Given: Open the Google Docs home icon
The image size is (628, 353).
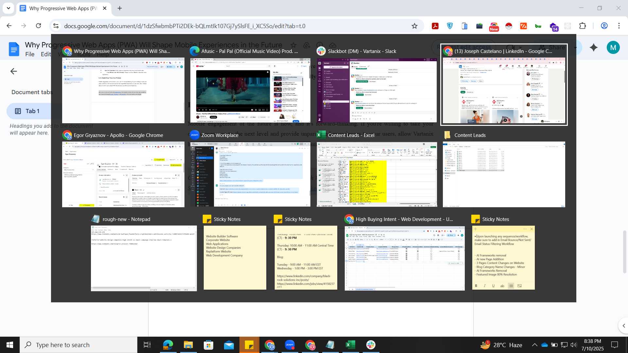Looking at the screenshot, I should coord(14,50).
